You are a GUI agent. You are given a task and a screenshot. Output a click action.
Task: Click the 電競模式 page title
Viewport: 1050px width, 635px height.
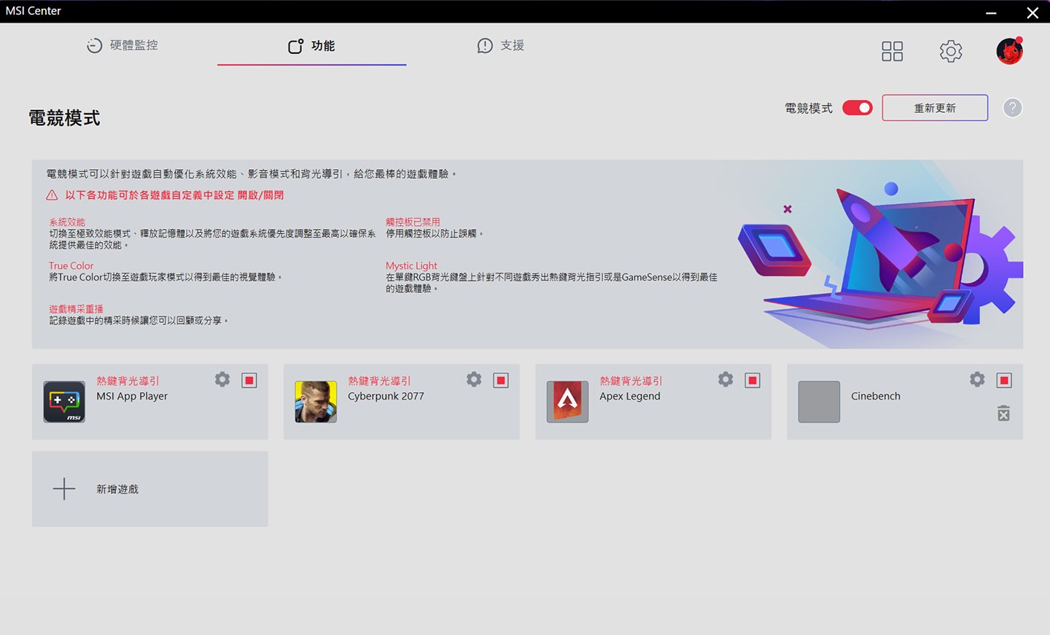64,118
